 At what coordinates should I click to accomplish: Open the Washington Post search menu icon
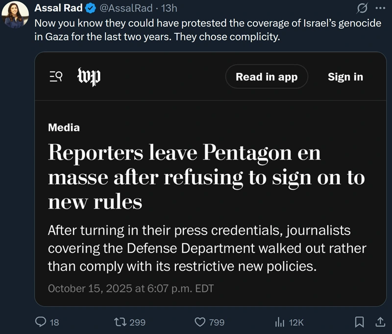(55, 77)
